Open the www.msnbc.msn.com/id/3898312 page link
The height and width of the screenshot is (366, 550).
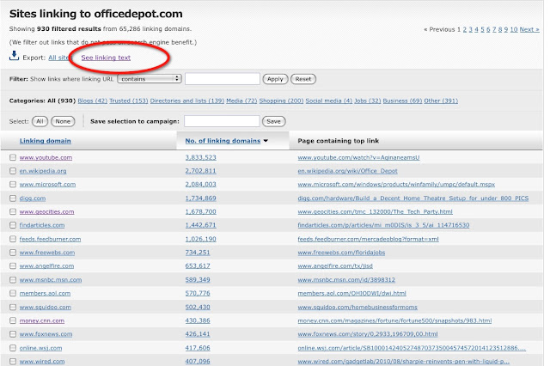[x=346, y=280]
